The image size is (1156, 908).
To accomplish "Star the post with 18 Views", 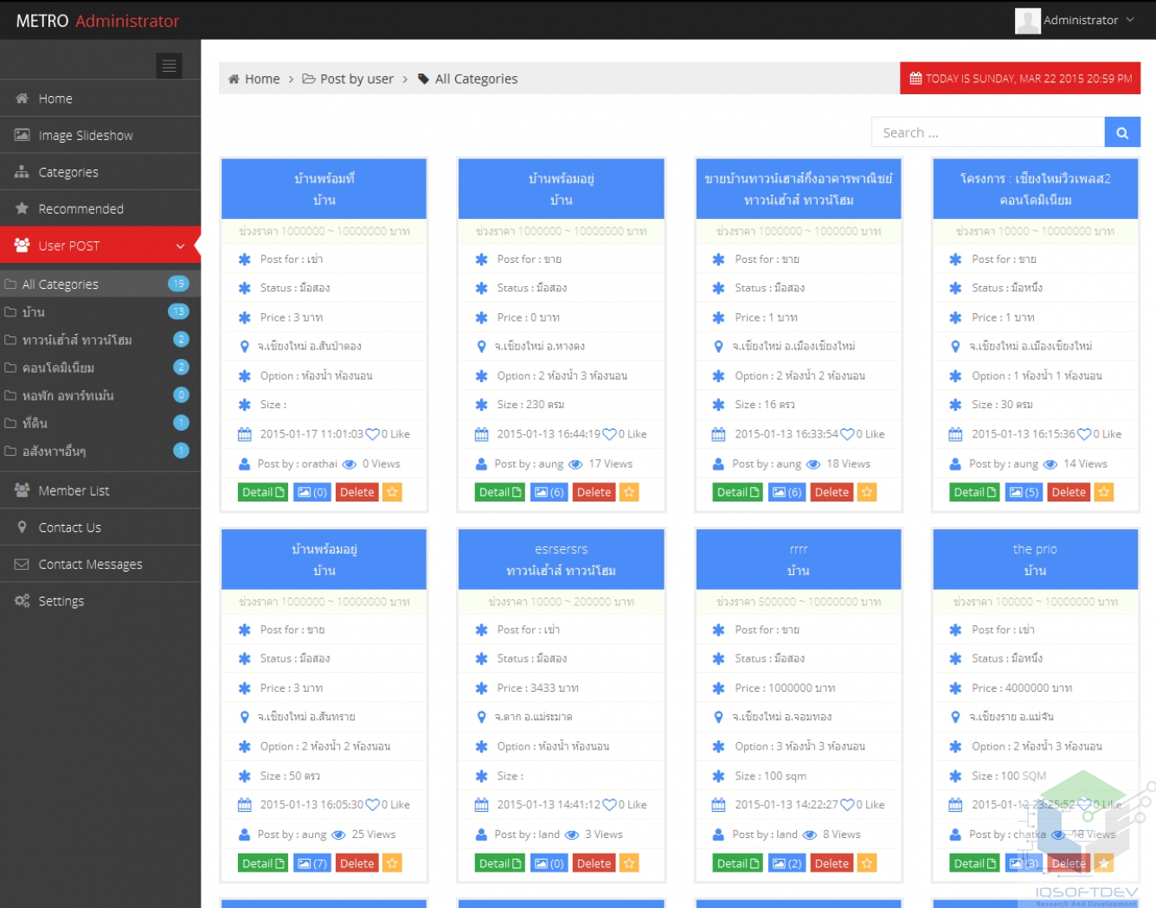I will point(868,492).
